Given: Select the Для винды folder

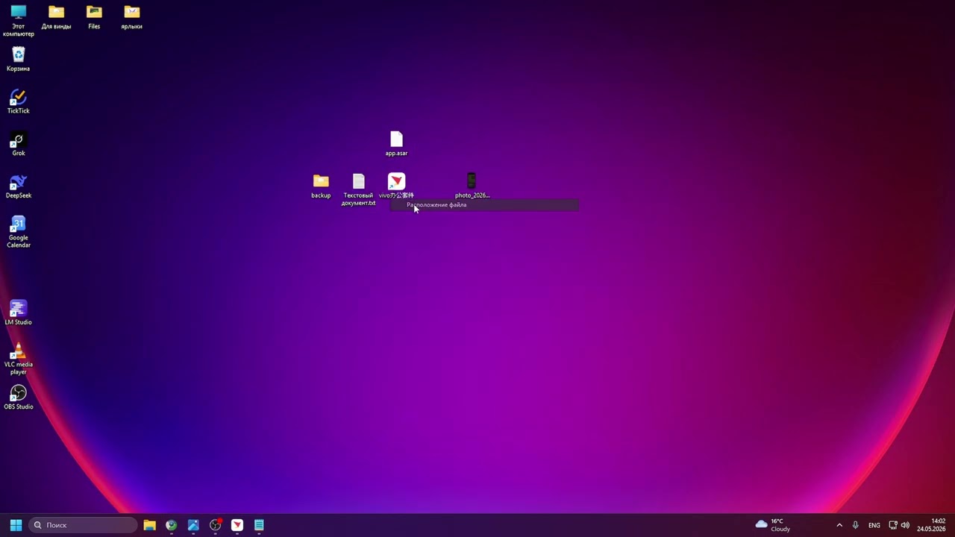Looking at the screenshot, I should coord(56,18).
